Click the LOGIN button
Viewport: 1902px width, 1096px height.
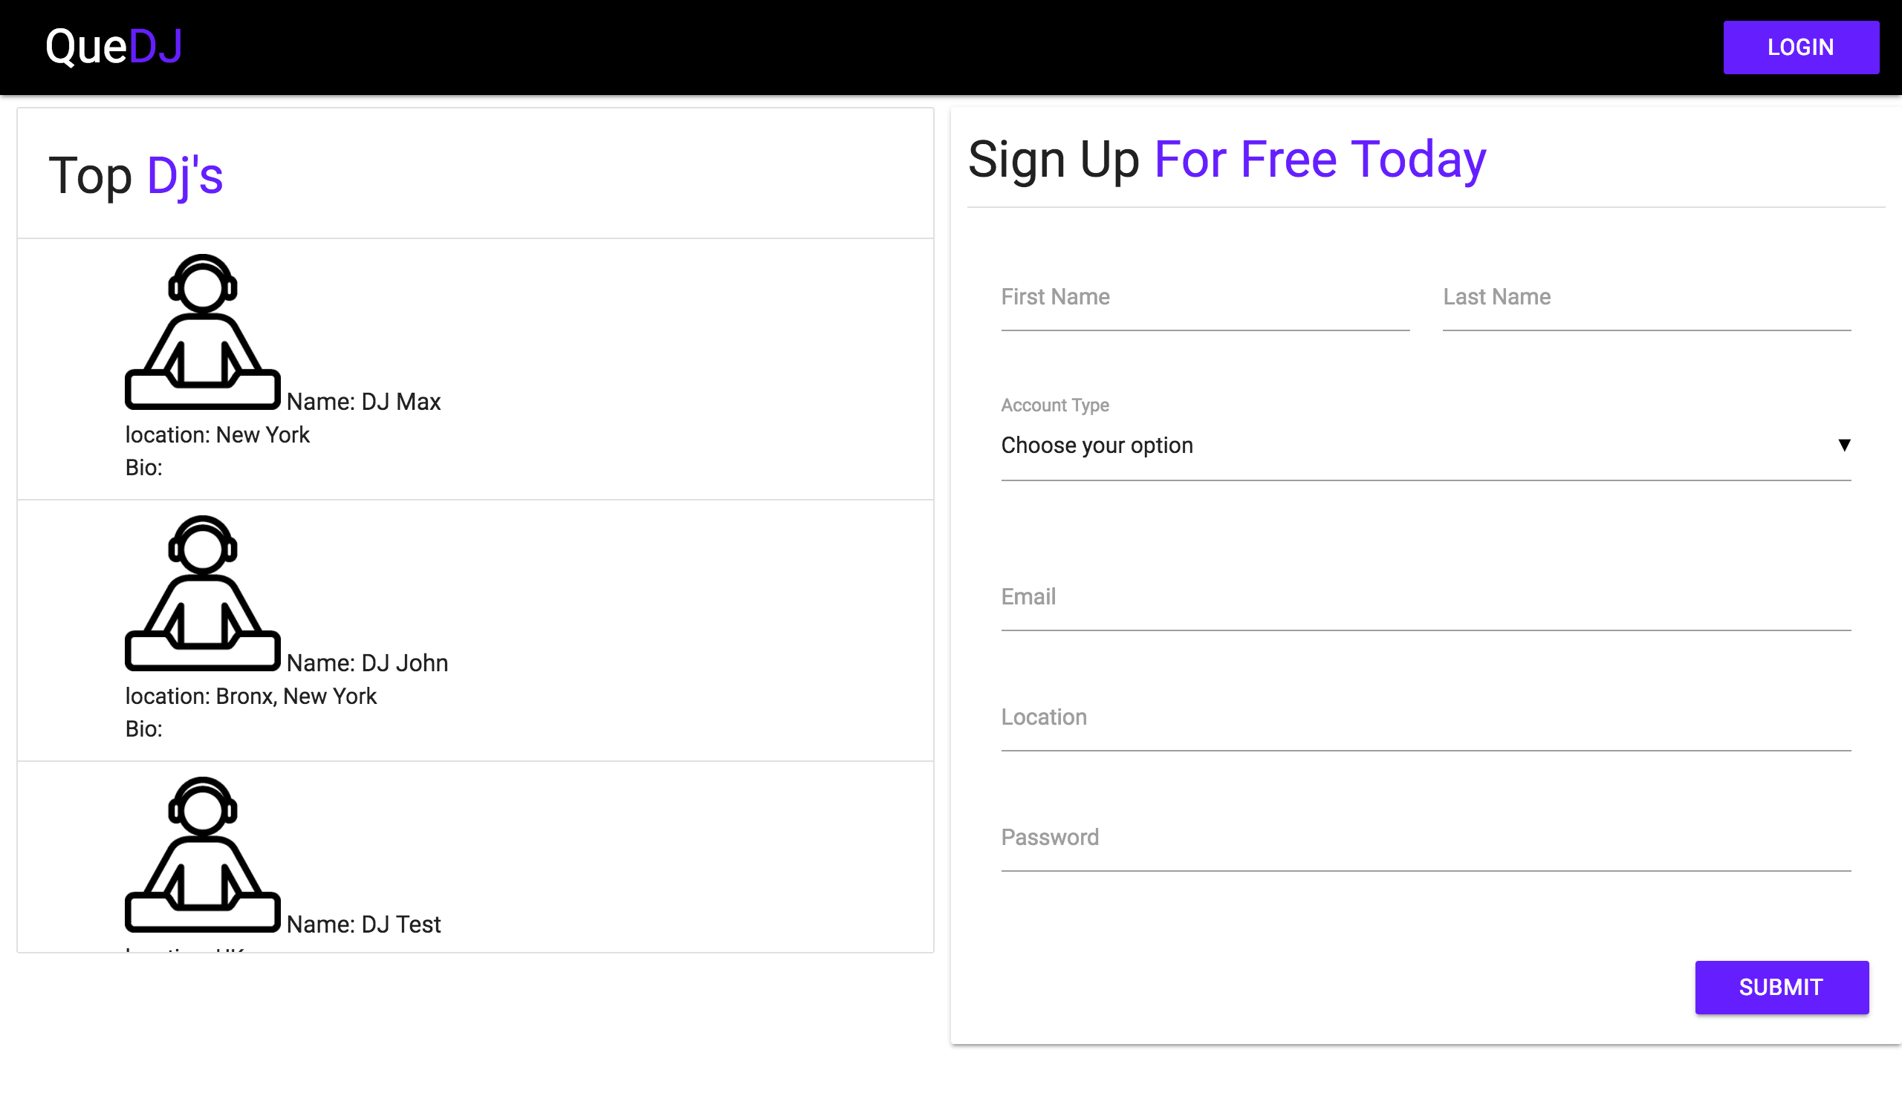(x=1800, y=48)
